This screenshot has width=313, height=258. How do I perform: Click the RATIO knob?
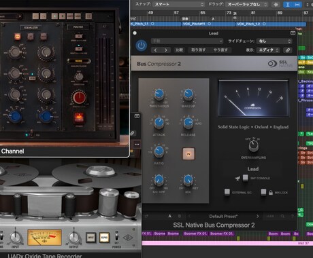[x=159, y=151]
